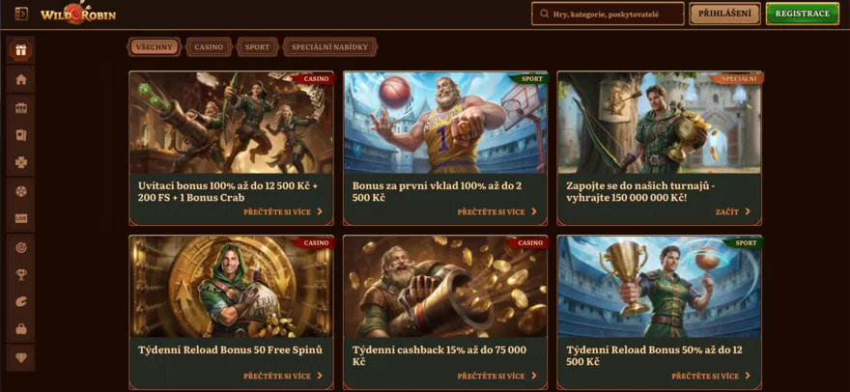
Task: Switch to the Sport filter tab
Action: click(257, 47)
